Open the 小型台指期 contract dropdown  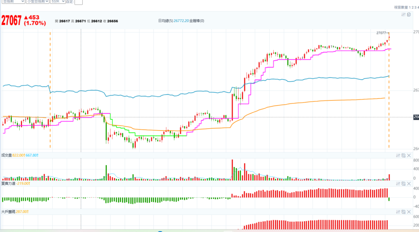click(x=37, y=2)
